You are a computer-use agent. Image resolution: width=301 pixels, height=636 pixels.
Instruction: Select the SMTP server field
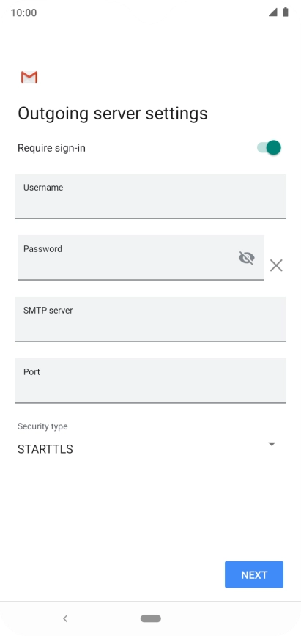pyautogui.click(x=151, y=319)
